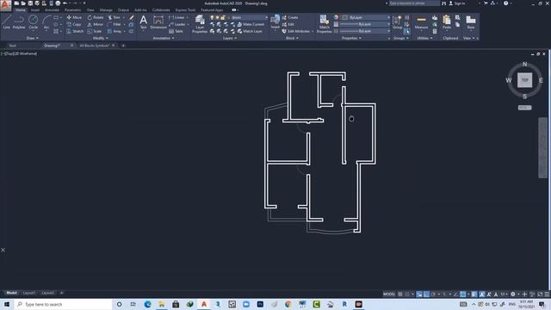Viewport: 551px width, 310px height.
Task: Open the AutoCAD application menu
Action: (5, 6)
